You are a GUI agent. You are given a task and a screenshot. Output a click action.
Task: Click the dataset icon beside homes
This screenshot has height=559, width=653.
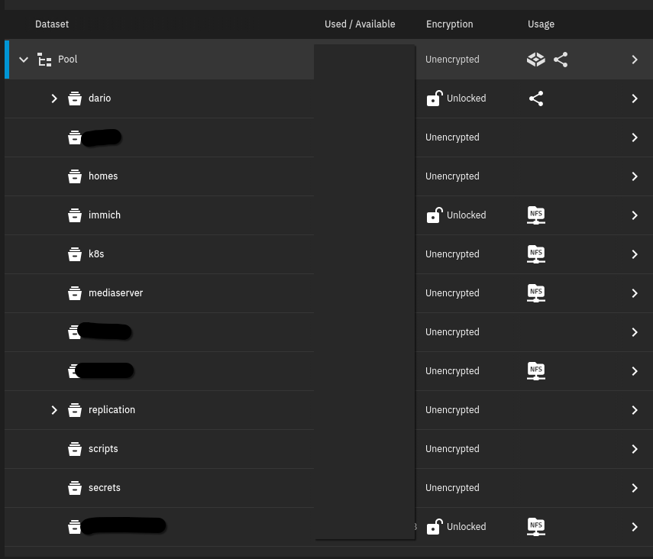75,176
